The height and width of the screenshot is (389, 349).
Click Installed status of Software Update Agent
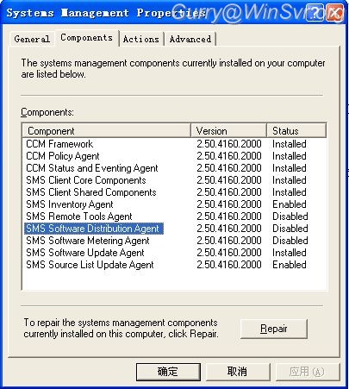[290, 253]
